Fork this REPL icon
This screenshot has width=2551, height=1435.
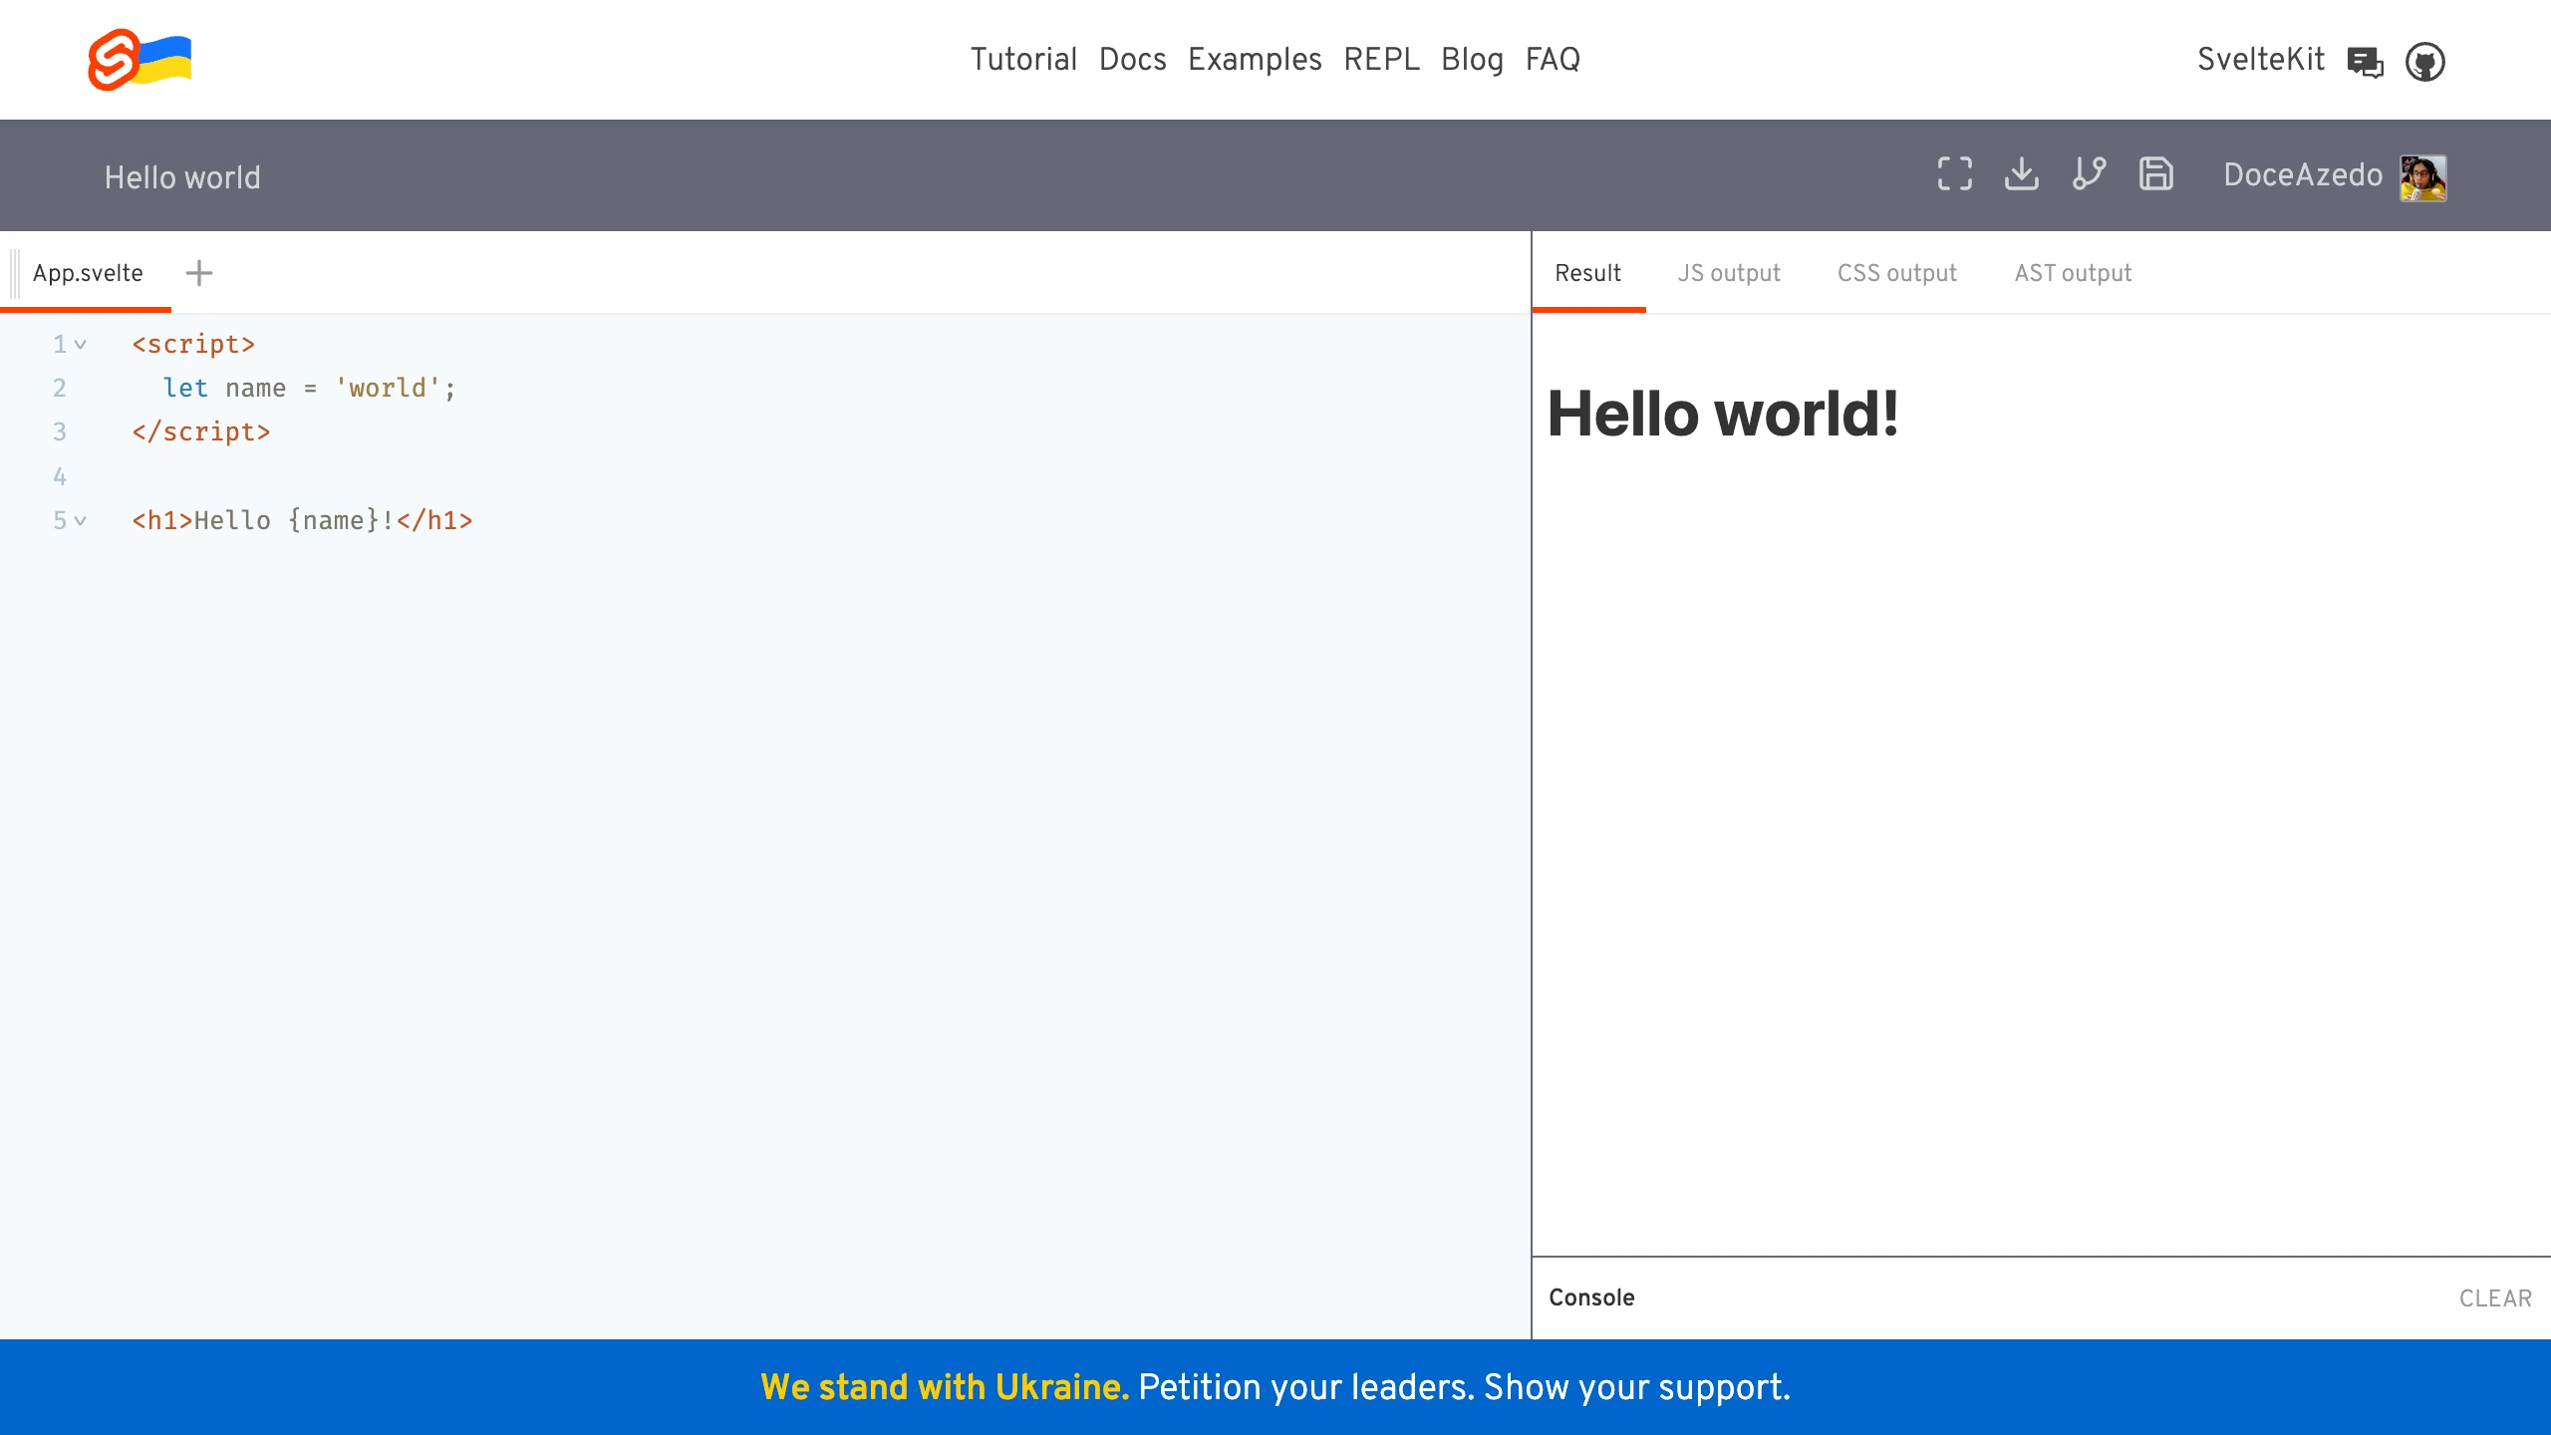coord(2089,174)
